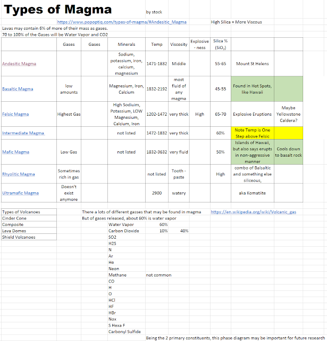The width and height of the screenshot is (327, 341).
Task: Open the Andesitic Magma link
Action: click(x=19, y=64)
